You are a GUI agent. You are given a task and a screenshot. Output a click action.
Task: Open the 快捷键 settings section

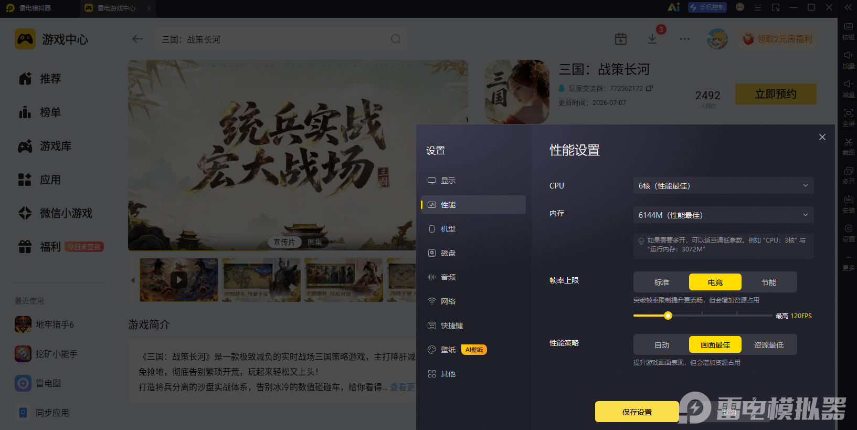coord(473,326)
